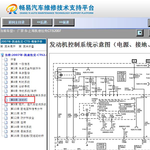The width and height of the screenshot is (150, 150).
Task: Click the 2007年-凯迪拉克-CTS-维修手册 panel header
Action: [23, 41]
